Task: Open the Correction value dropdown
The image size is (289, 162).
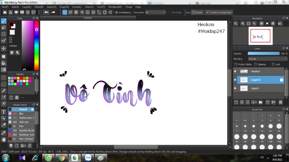Action: [x=164, y=12]
